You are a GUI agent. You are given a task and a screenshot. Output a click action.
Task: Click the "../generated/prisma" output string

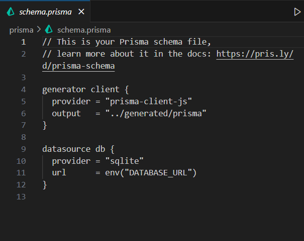coord(156,113)
